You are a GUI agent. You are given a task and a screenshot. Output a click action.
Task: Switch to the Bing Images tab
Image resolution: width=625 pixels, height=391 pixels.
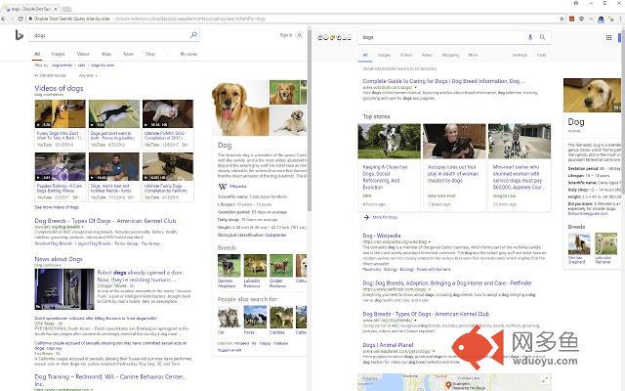pos(59,54)
